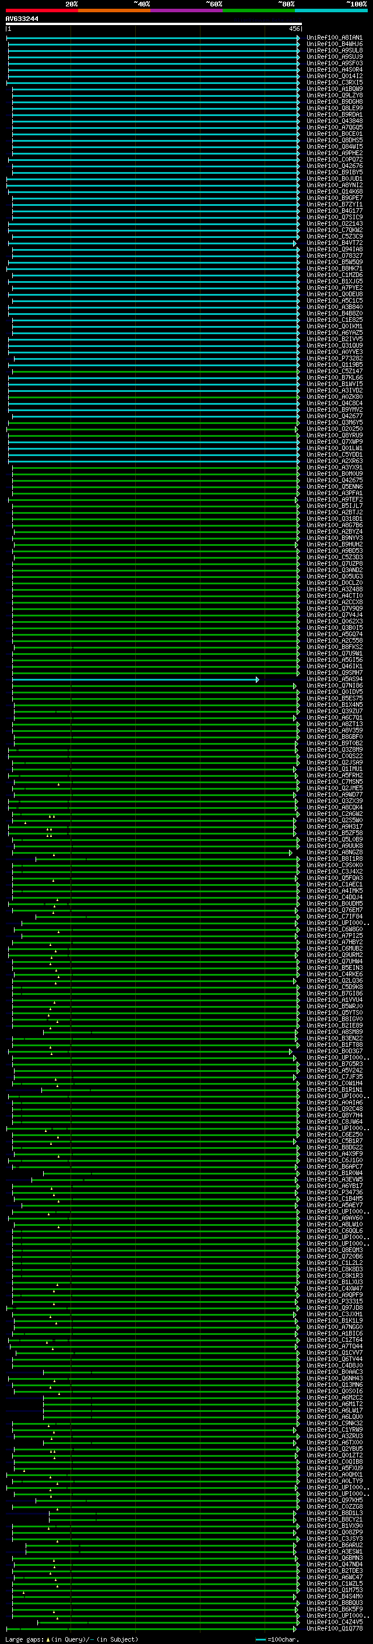Open hit UniRef100_B4WHJ6

click(x=334, y=44)
